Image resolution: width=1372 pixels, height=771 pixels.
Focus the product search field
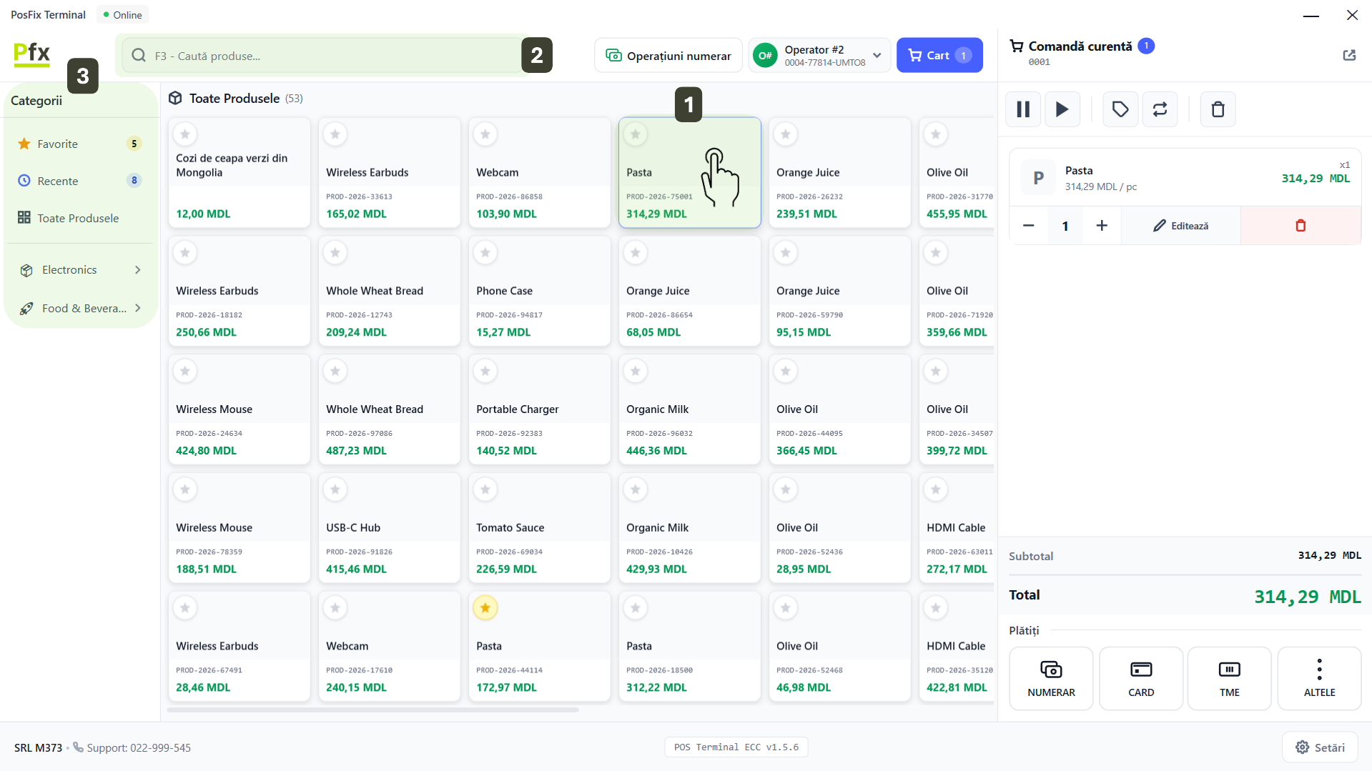click(x=322, y=56)
